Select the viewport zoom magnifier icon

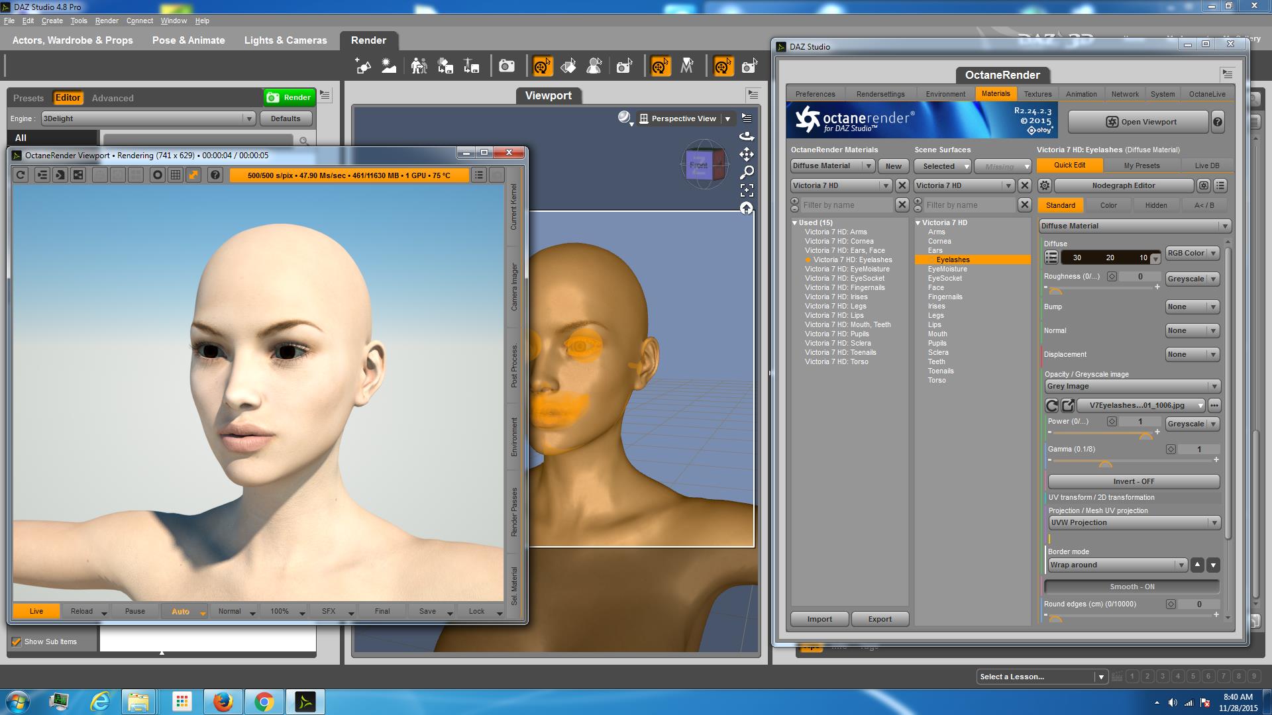coord(747,173)
